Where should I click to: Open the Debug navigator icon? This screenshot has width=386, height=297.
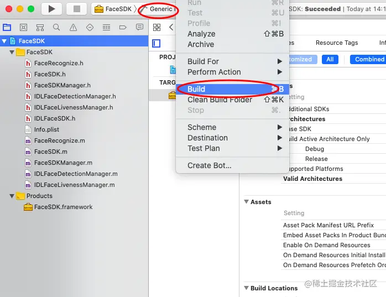[x=106, y=27]
